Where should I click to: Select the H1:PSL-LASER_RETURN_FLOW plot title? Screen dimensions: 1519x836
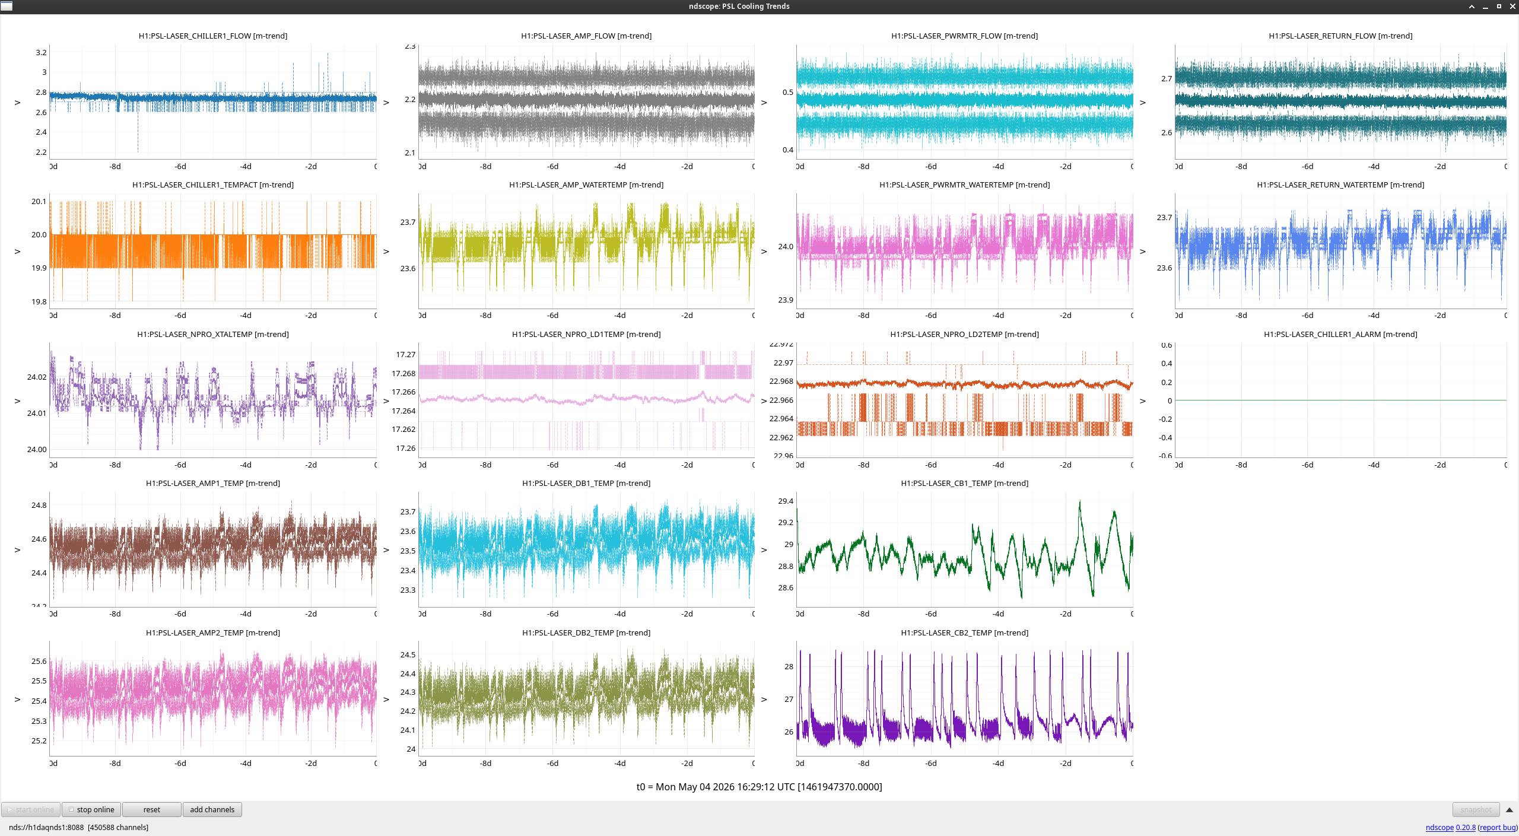pos(1341,36)
